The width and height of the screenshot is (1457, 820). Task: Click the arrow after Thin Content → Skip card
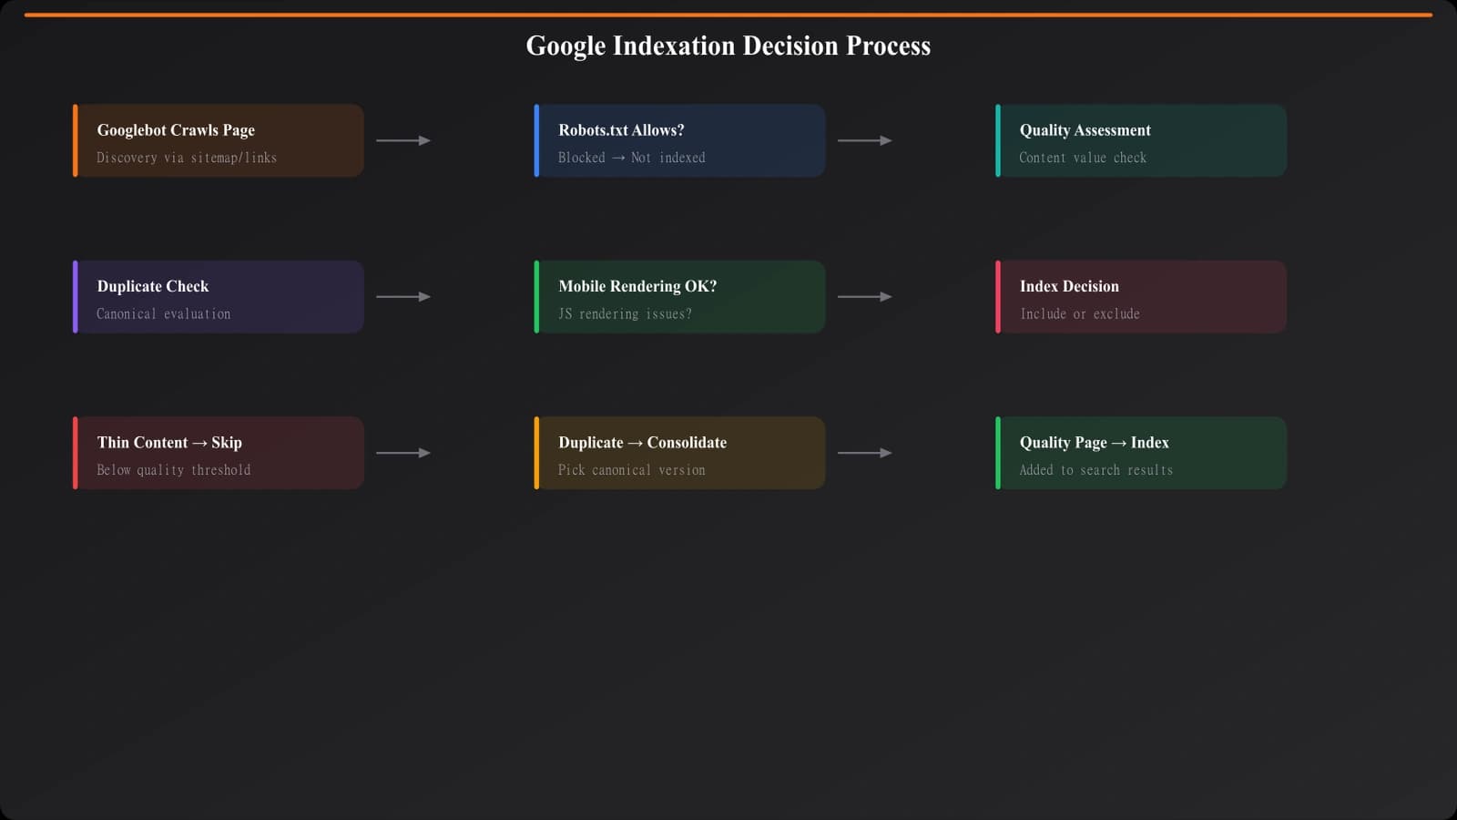406,452
